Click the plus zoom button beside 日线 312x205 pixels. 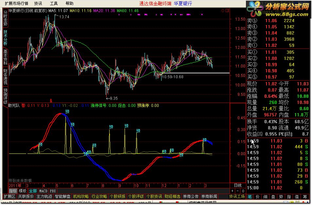coord(233,191)
